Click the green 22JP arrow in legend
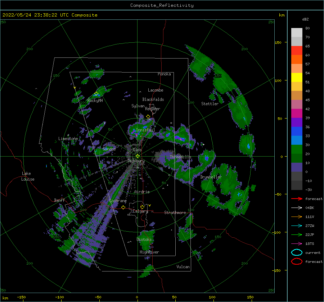Image resolution: width=324 pixels, height=302 pixels. (x=297, y=234)
